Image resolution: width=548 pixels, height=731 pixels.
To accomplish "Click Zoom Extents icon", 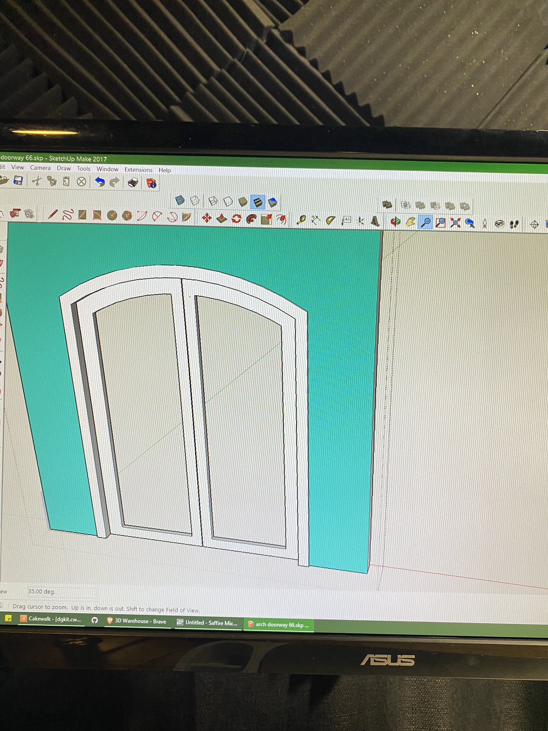I will [455, 223].
